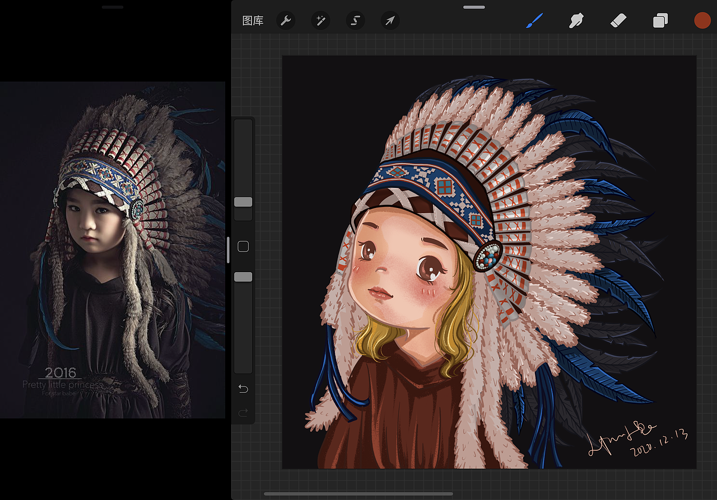Select the Brush tool
Viewport: 717px width, 500px height.
[x=534, y=21]
